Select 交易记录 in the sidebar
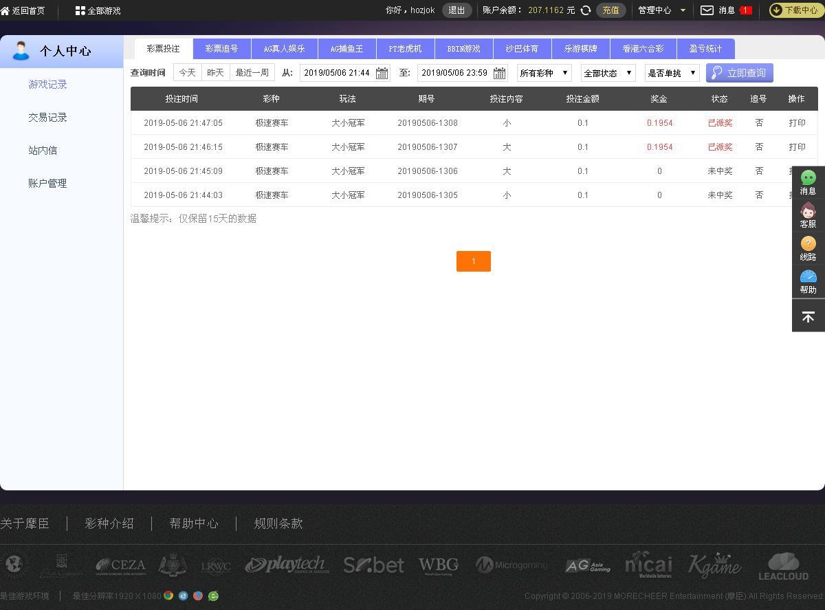The image size is (825, 610). click(47, 118)
